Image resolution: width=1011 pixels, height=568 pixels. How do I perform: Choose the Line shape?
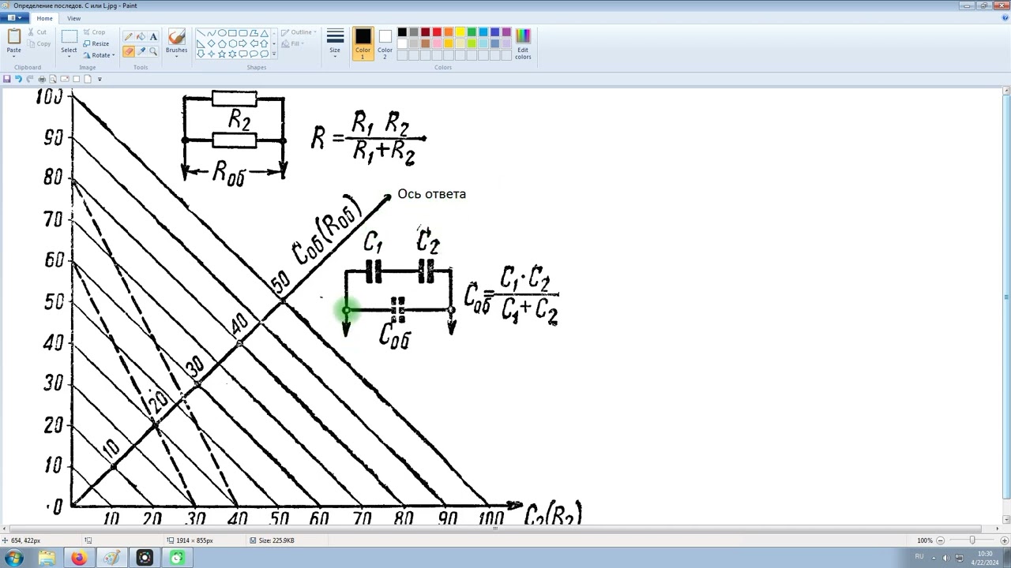coord(201,33)
